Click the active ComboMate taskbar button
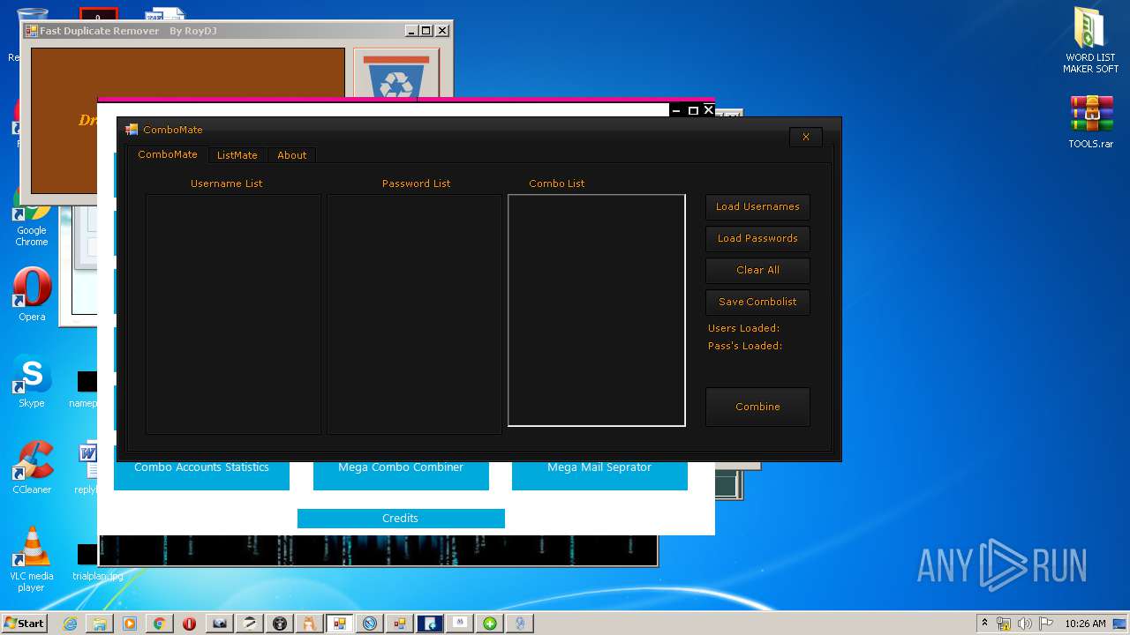This screenshot has height=635, width=1130. [340, 624]
